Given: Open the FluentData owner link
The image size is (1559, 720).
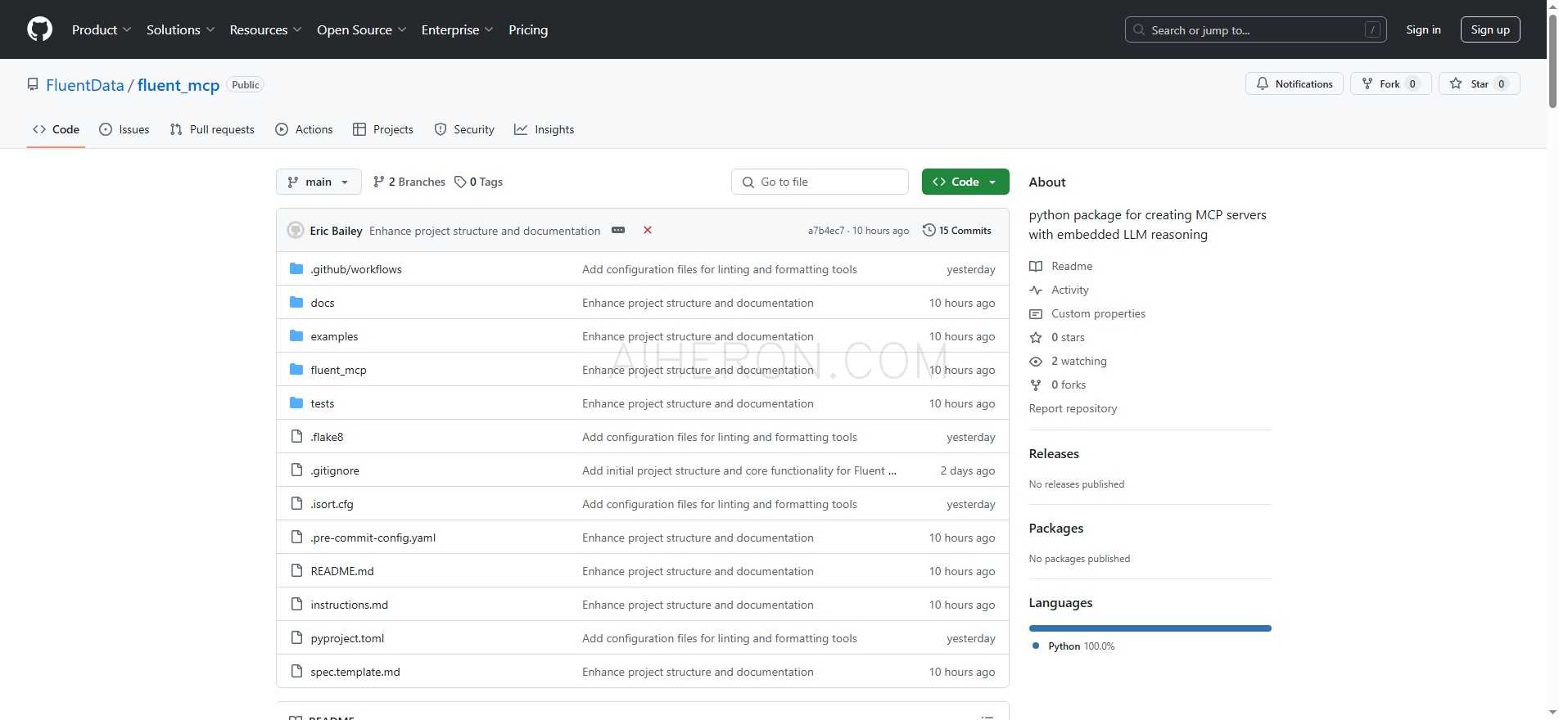Looking at the screenshot, I should pos(85,85).
